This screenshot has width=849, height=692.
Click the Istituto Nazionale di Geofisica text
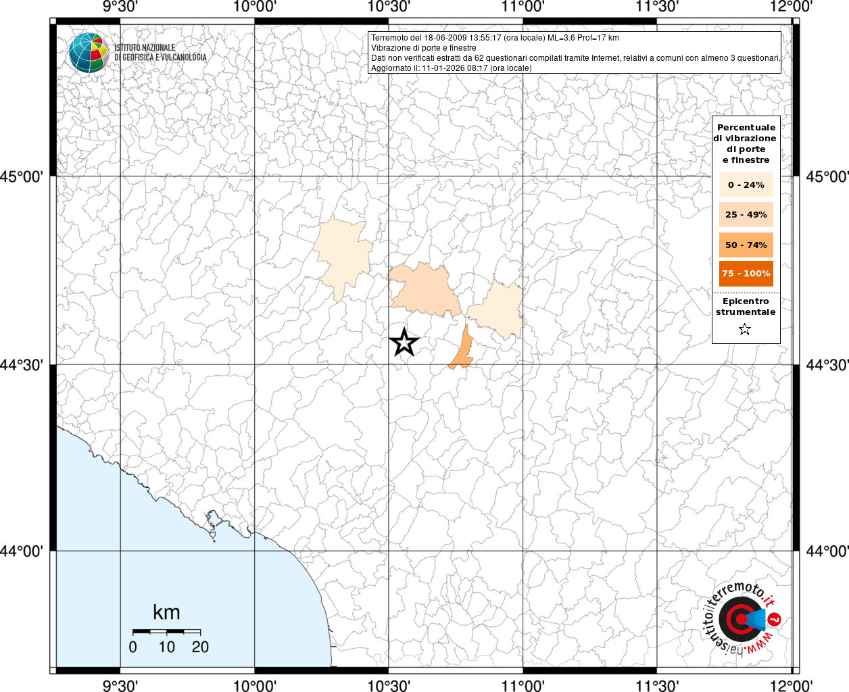(160, 53)
